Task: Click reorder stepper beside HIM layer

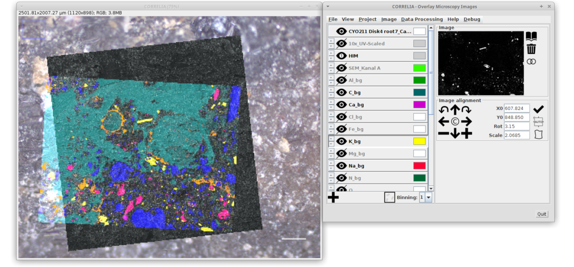Action: pos(331,56)
